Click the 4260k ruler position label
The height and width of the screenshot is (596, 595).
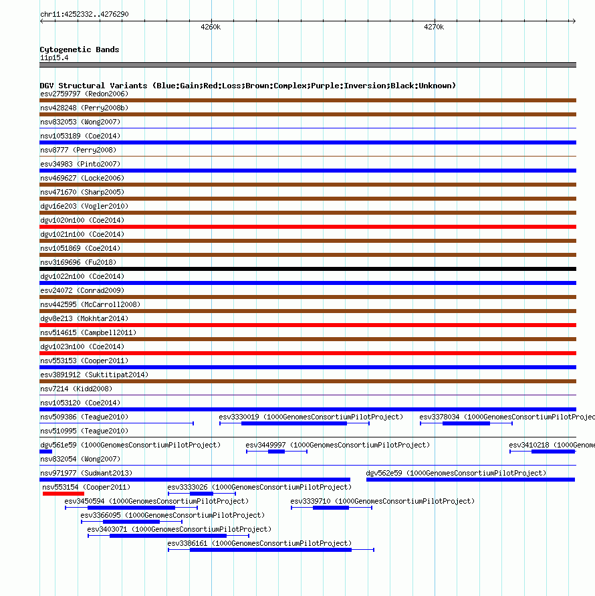click(211, 27)
